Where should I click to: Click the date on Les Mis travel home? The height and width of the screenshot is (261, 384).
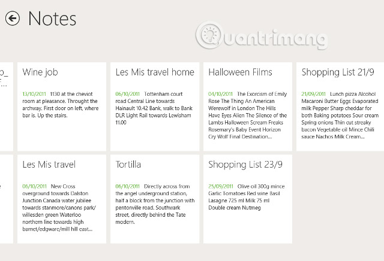(x=127, y=94)
